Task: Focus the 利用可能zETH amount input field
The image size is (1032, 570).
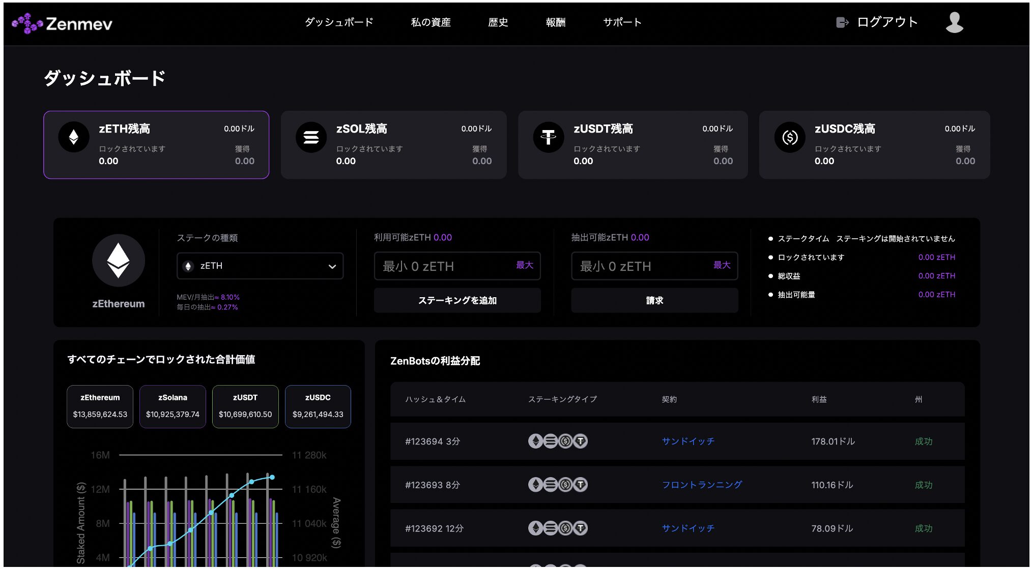Action: coord(457,266)
